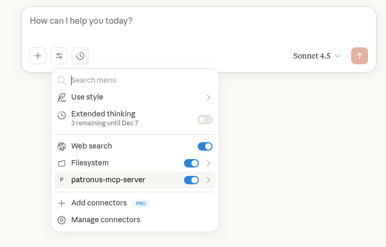Screen dimensions: 386x247
Task: Enable the Extended thinking toggle
Action: 205,120
